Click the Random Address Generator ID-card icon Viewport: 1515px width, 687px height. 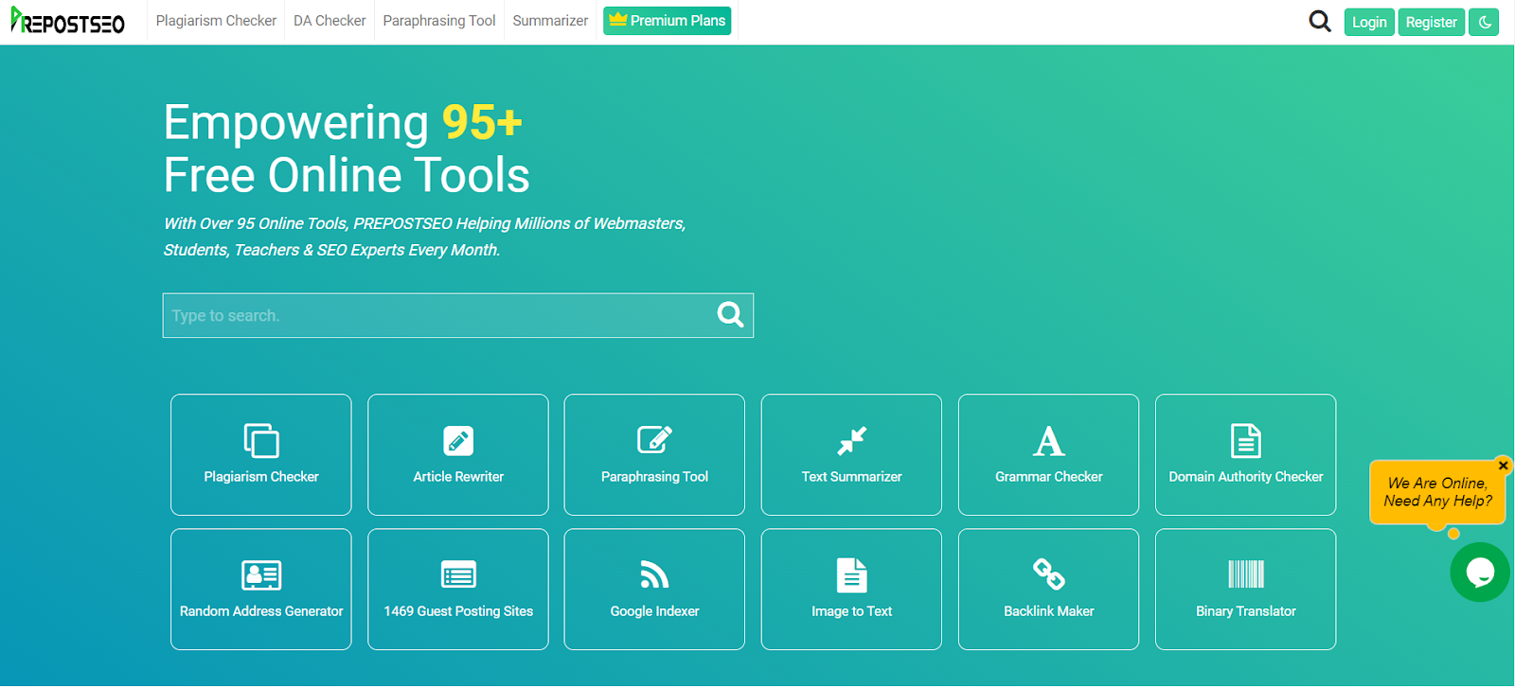pyautogui.click(x=261, y=575)
